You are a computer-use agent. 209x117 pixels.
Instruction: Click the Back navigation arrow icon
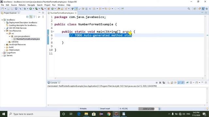coord(110,9)
